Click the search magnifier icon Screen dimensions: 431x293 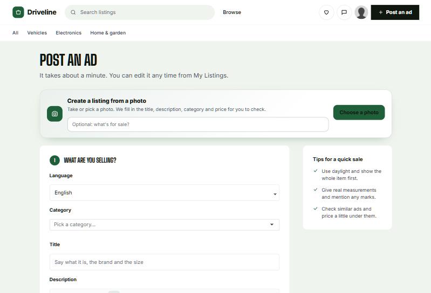[x=73, y=12]
